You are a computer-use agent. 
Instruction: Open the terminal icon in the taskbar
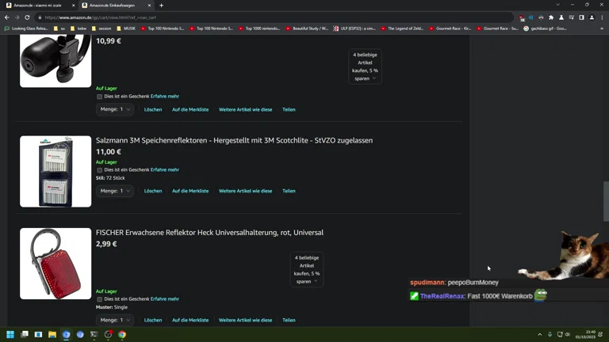tap(94, 334)
